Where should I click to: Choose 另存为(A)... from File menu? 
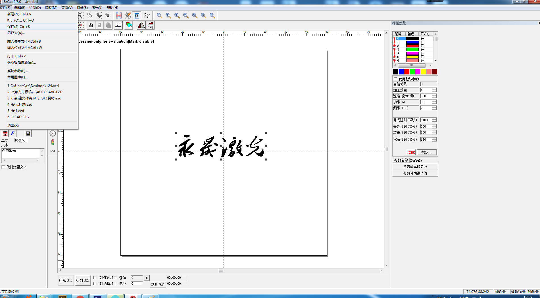coord(16,33)
